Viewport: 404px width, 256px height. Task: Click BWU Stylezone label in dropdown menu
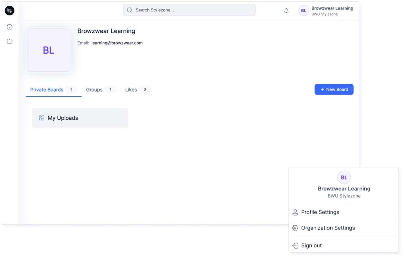click(344, 196)
